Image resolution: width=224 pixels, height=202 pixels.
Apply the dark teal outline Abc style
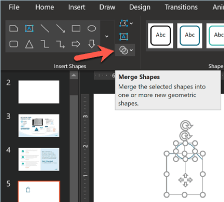click(x=189, y=35)
